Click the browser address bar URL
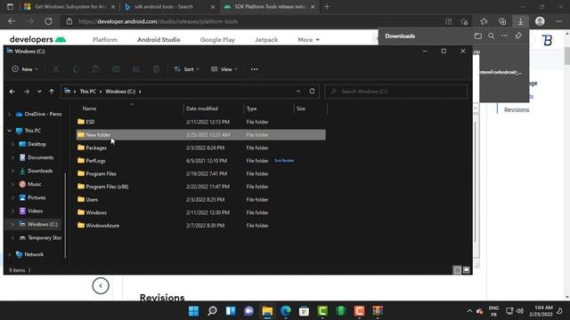This screenshot has width=570, height=320. click(159, 21)
